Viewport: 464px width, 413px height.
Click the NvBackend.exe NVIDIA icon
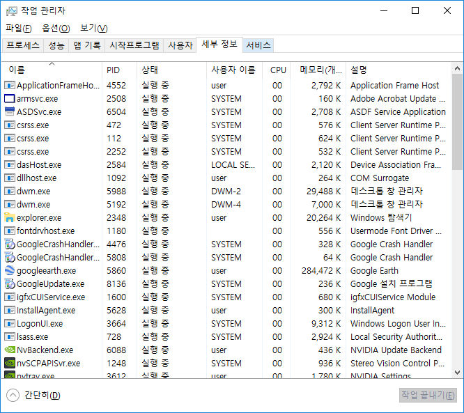[10, 350]
